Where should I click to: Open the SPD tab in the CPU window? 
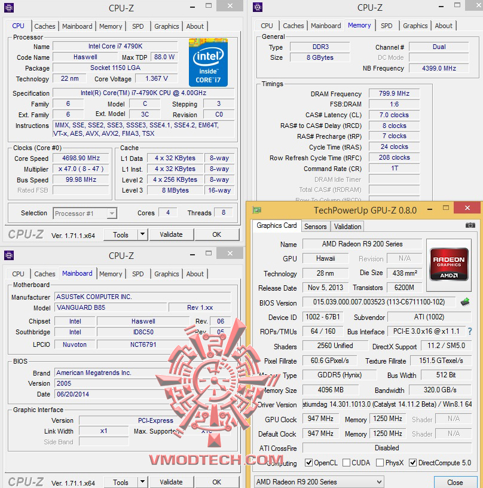137,26
